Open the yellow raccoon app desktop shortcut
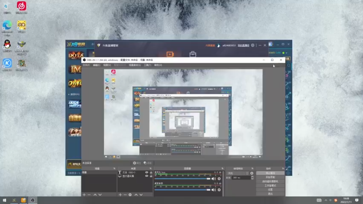363x204 pixels. click(21, 27)
